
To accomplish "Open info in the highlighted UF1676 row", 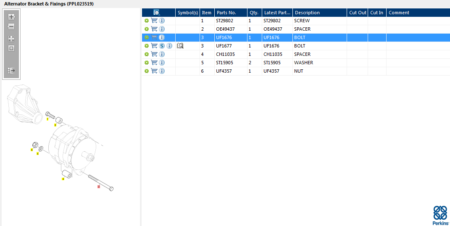I will 162,37.
